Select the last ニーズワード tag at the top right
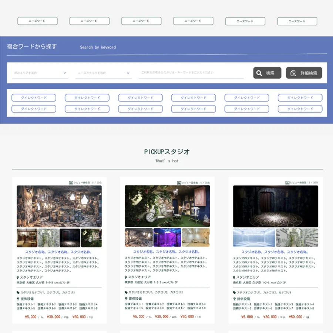Image resolution: width=333 pixels, height=333 pixels. 297,21
